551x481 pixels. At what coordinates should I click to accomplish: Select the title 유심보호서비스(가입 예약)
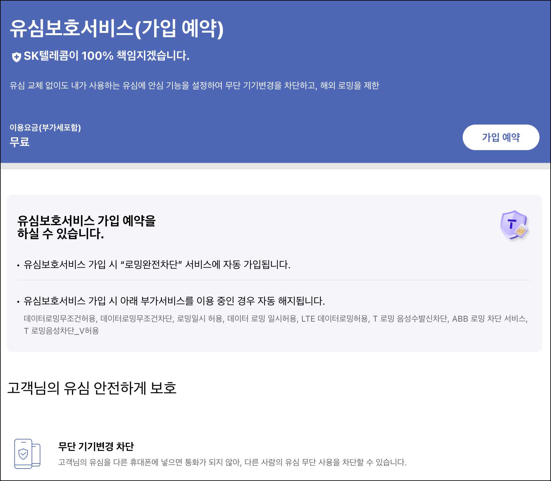coord(116,29)
